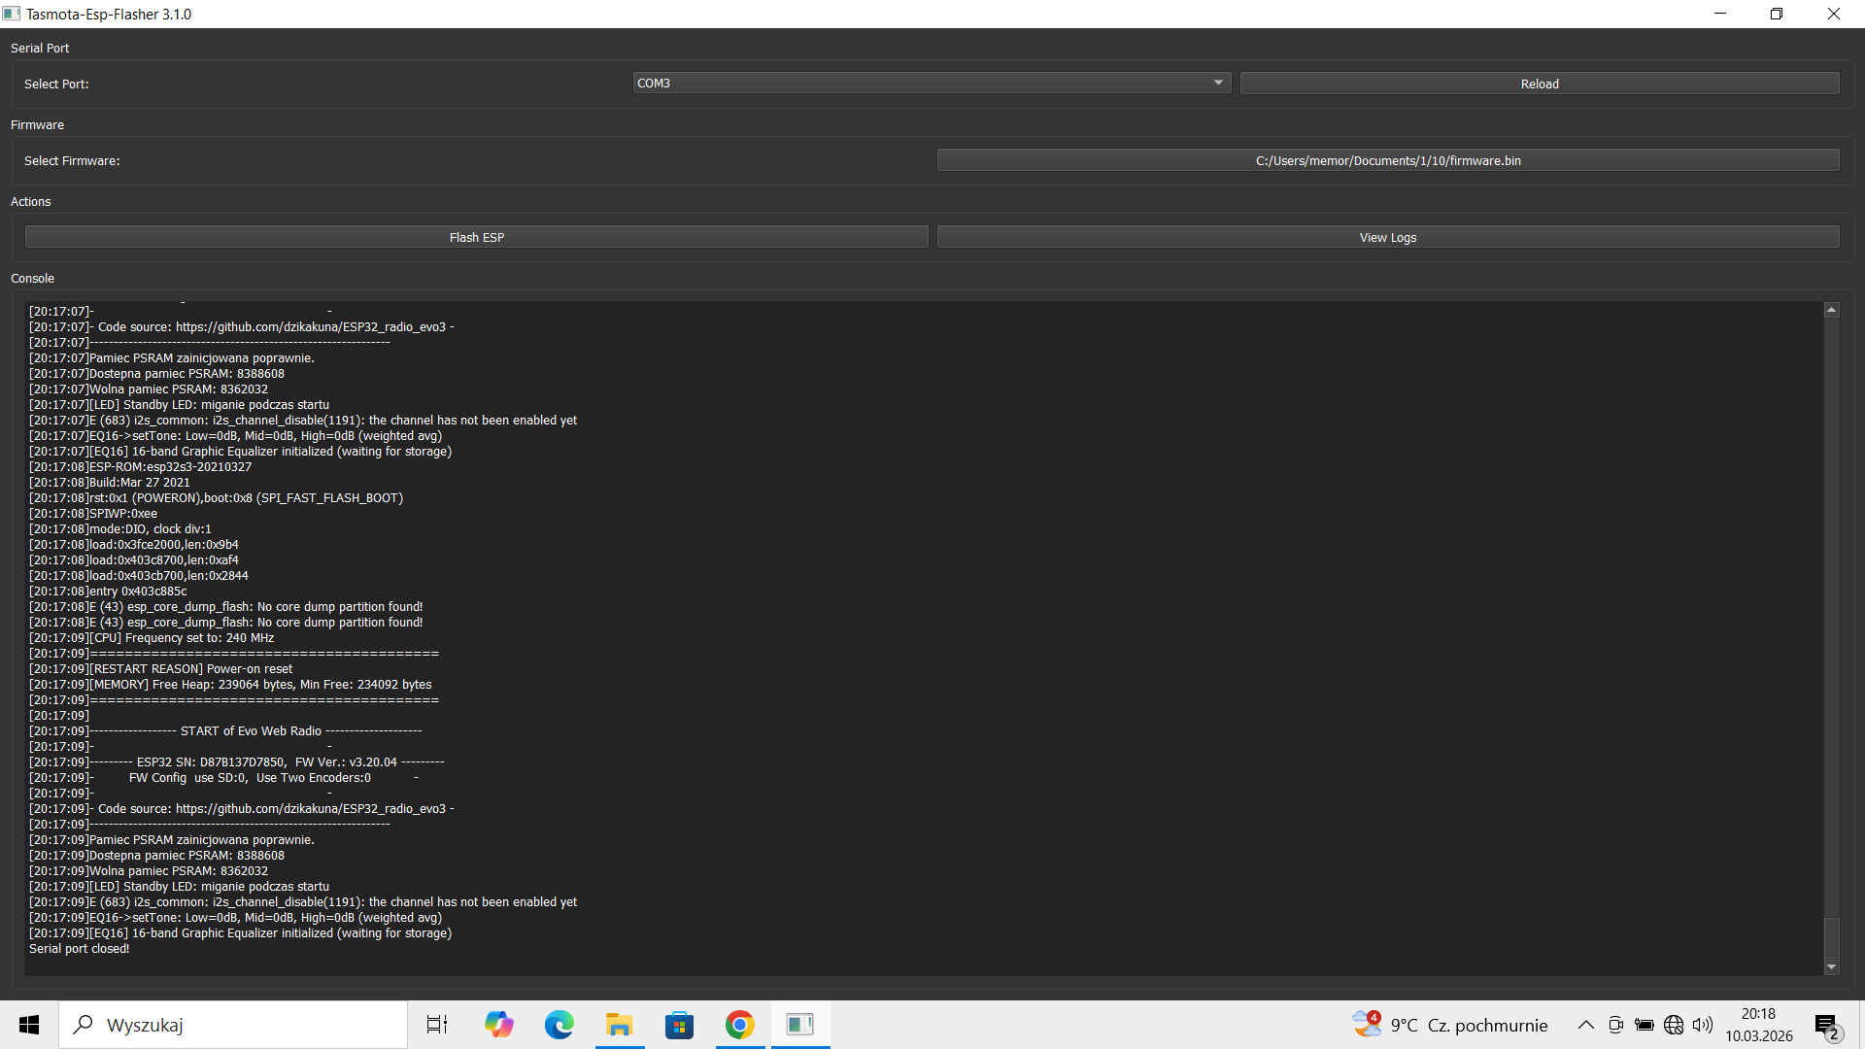
Task: Open volume control in system tray
Action: tap(1703, 1025)
